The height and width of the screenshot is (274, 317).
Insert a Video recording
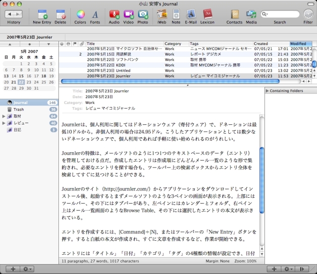point(129,14)
